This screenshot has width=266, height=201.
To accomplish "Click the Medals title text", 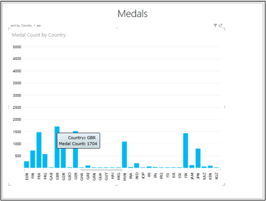I will click(x=133, y=14).
